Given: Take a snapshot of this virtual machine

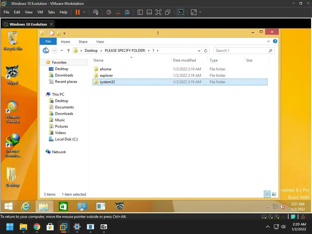Looking at the screenshot, I should 109,12.
